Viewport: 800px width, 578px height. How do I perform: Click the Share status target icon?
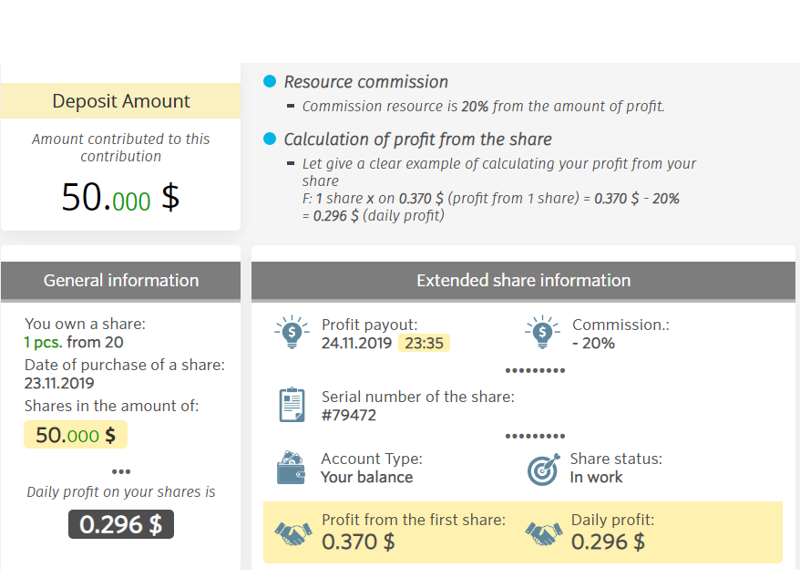[543, 469]
